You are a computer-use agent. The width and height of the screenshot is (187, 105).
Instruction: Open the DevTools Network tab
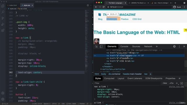point(148,46)
